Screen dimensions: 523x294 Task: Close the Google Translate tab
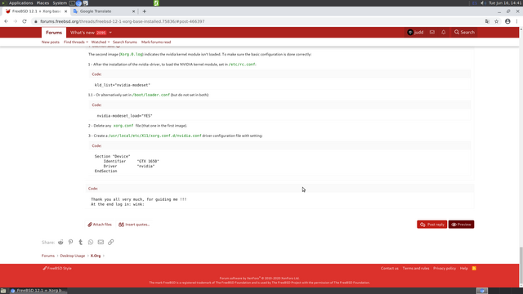(134, 11)
